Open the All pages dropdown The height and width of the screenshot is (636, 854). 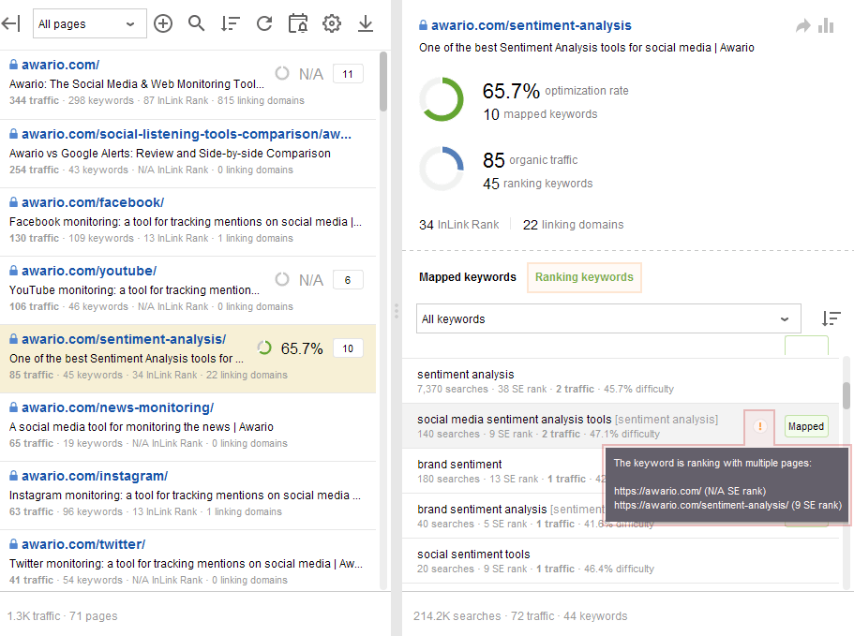click(89, 23)
